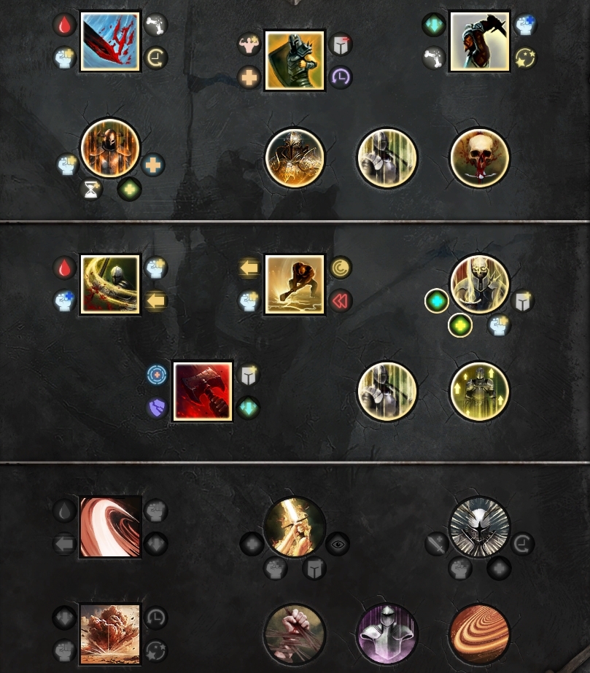The height and width of the screenshot is (673, 590).
Task: Toggle eye upgrade beside flaming sword
Action: 338,544
